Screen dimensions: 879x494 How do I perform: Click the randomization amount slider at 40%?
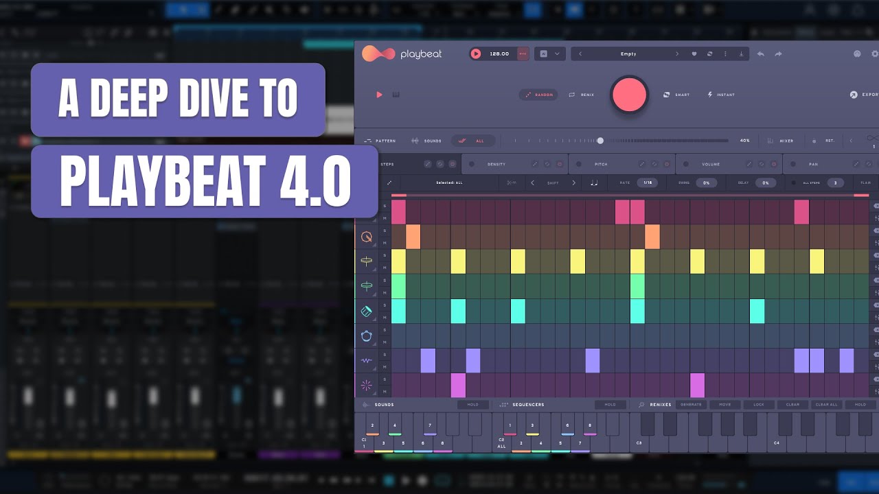[600, 141]
